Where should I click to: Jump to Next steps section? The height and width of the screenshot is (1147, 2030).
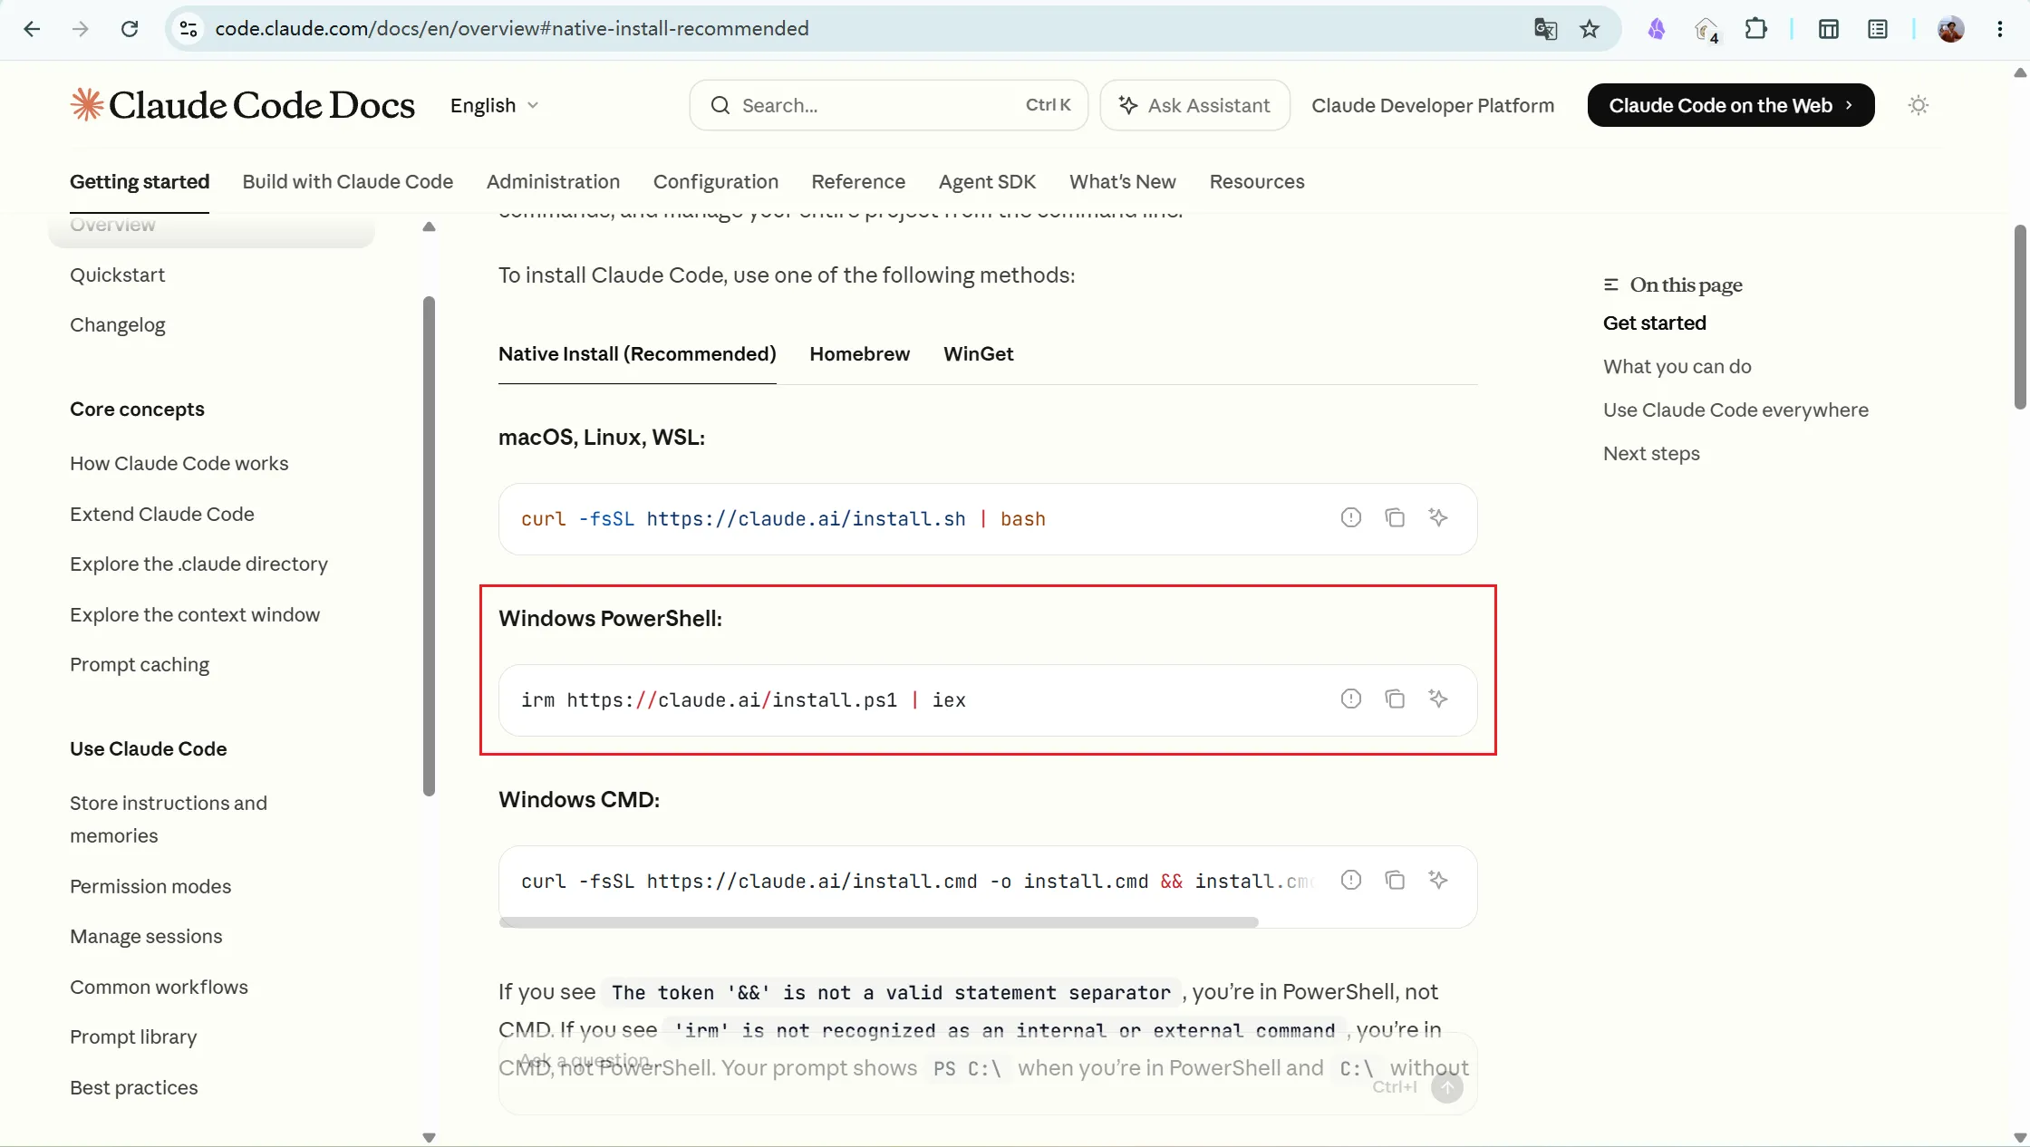pos(1651,453)
